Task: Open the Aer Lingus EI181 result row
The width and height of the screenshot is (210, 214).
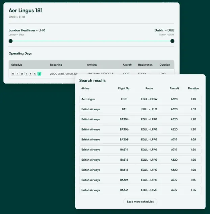Action: [140, 99]
